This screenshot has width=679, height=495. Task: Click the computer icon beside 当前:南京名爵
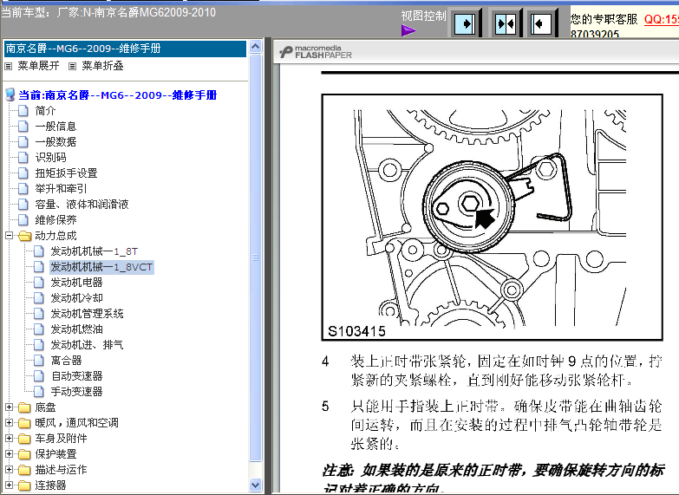click(10, 95)
